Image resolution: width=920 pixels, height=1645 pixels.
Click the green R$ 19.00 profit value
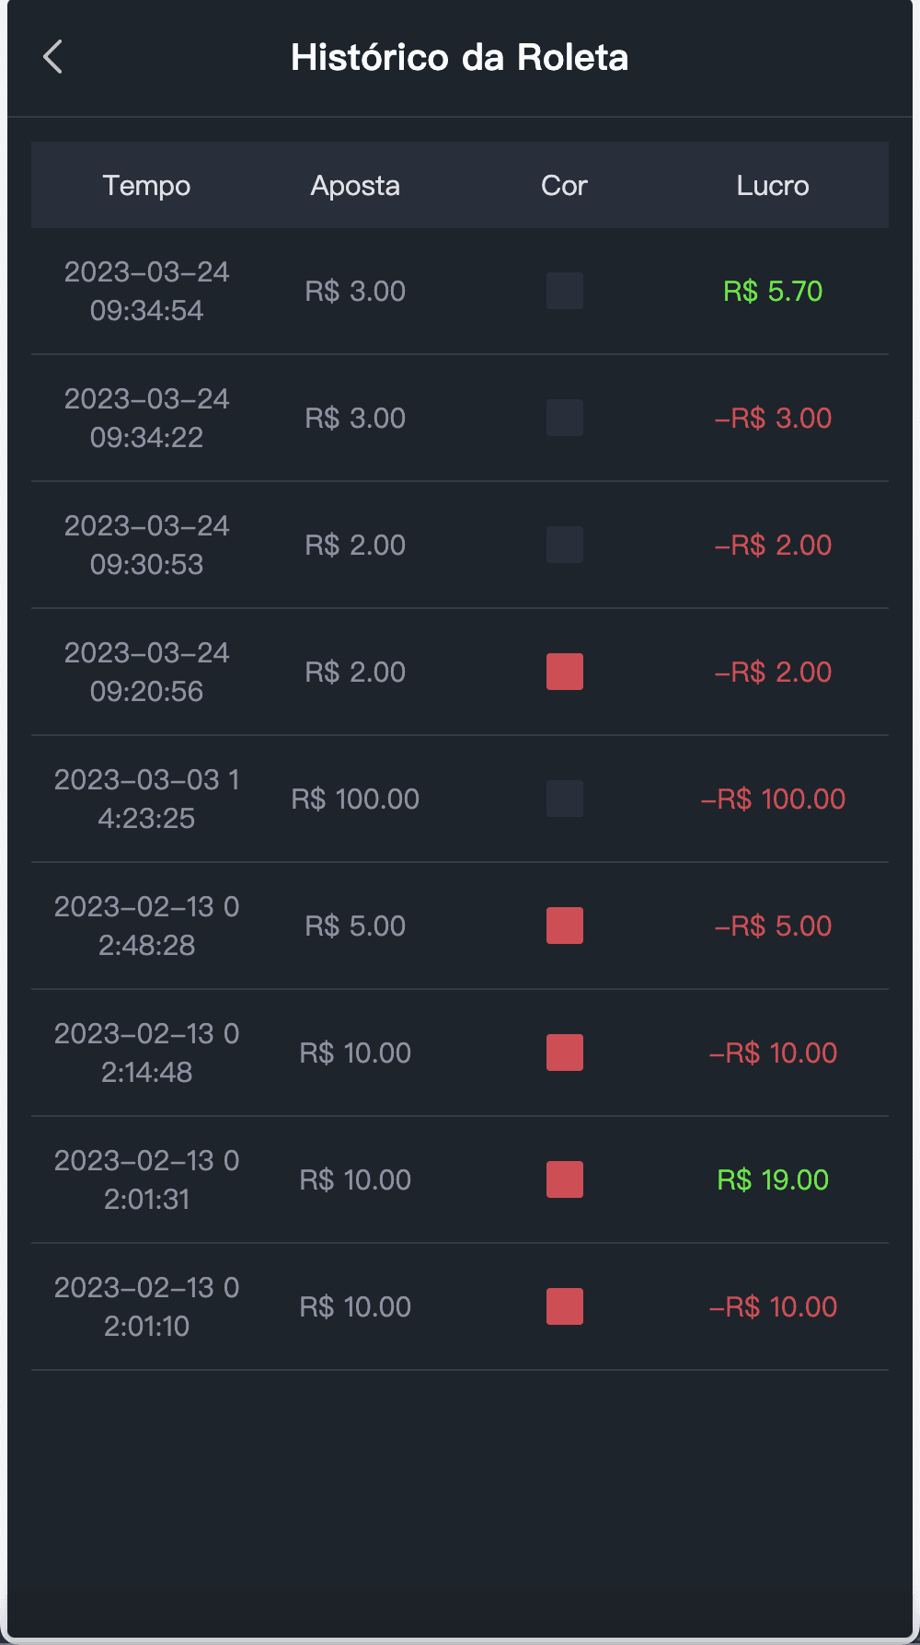coord(773,1180)
